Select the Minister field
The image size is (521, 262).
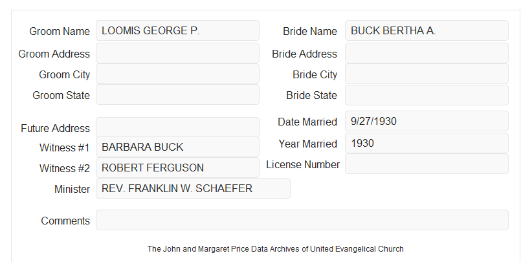tap(193, 188)
